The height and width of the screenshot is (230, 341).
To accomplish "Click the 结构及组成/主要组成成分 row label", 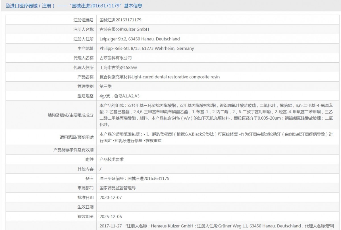I will (70, 115).
